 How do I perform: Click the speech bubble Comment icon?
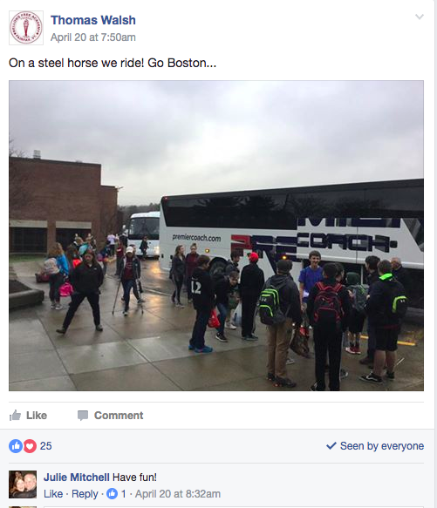tap(83, 416)
